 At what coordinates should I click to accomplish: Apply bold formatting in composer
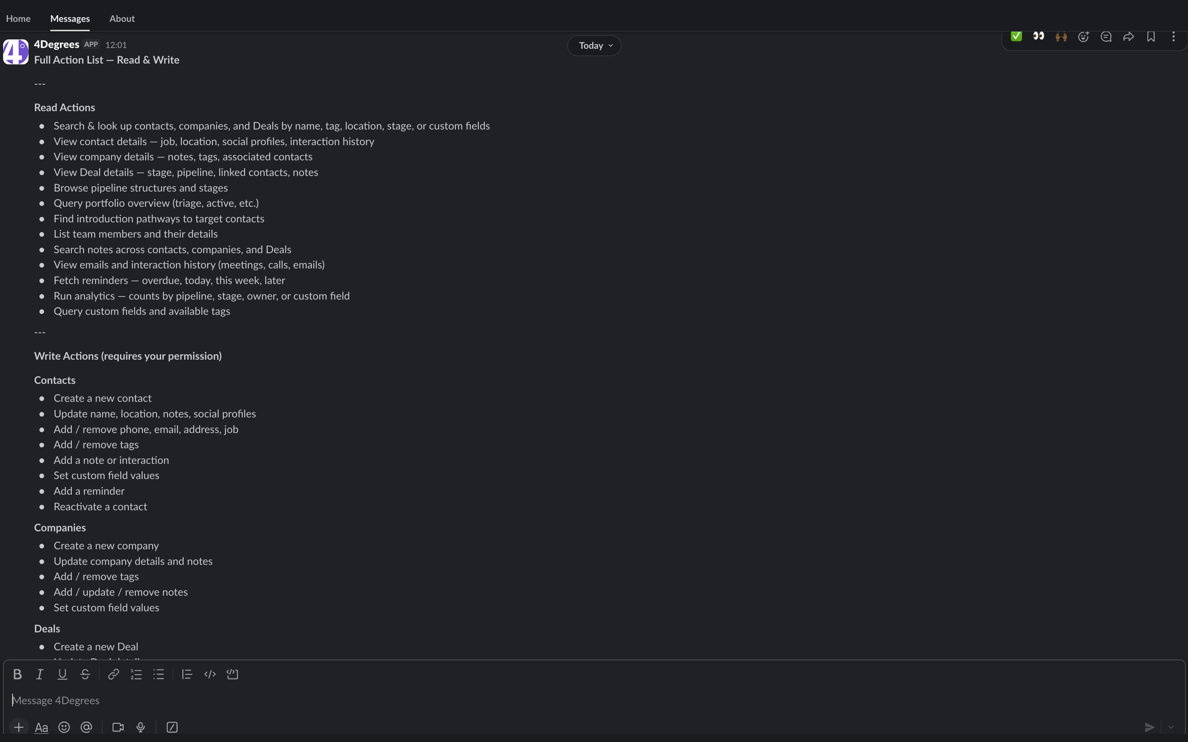17,674
